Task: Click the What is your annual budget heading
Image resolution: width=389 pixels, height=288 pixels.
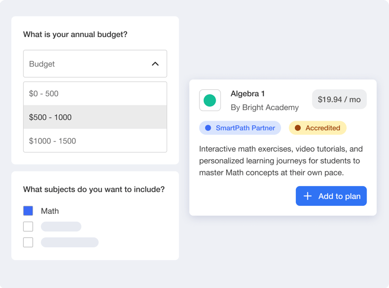Action: [75, 34]
